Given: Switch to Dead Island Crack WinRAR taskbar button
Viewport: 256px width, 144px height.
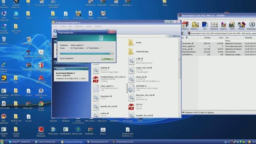Looking at the screenshot, I should tap(124, 142).
